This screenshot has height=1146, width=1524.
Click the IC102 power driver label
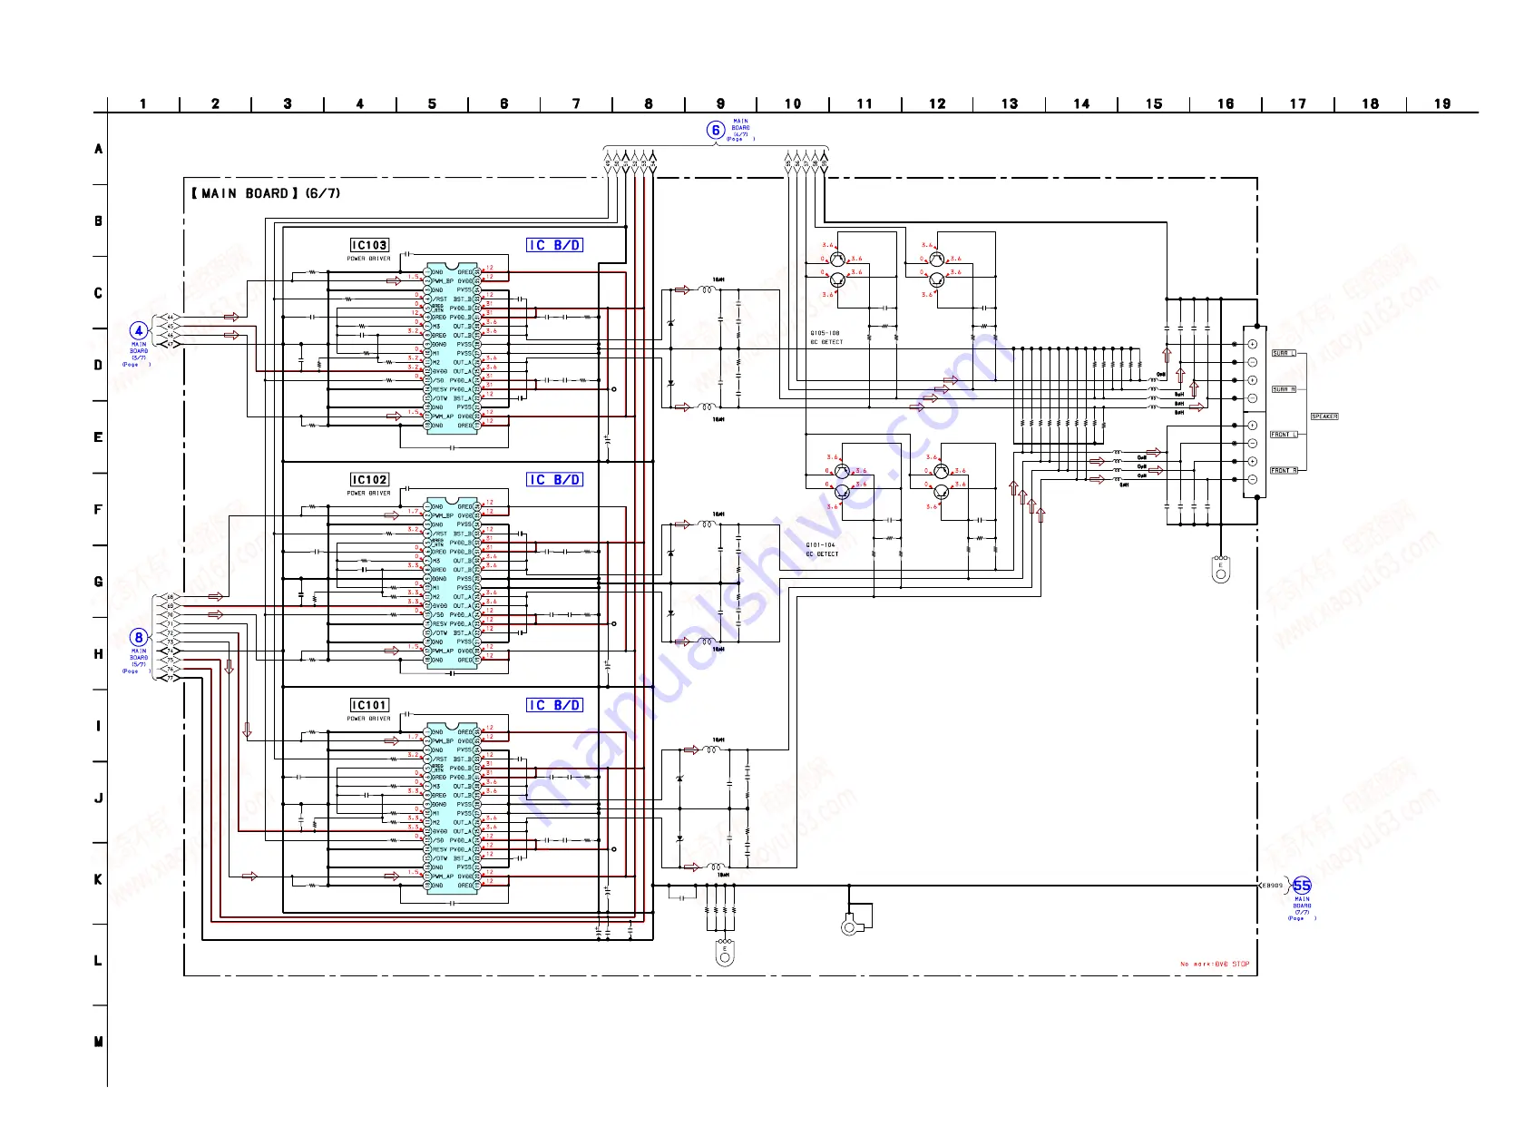coord(369,480)
